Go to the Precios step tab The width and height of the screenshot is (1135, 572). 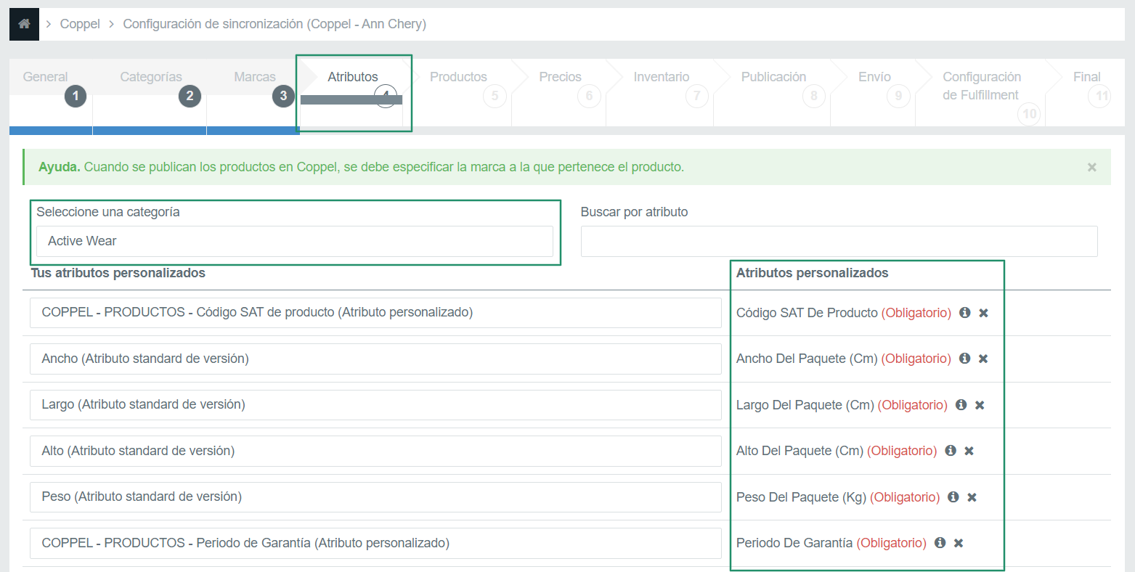tap(559, 92)
